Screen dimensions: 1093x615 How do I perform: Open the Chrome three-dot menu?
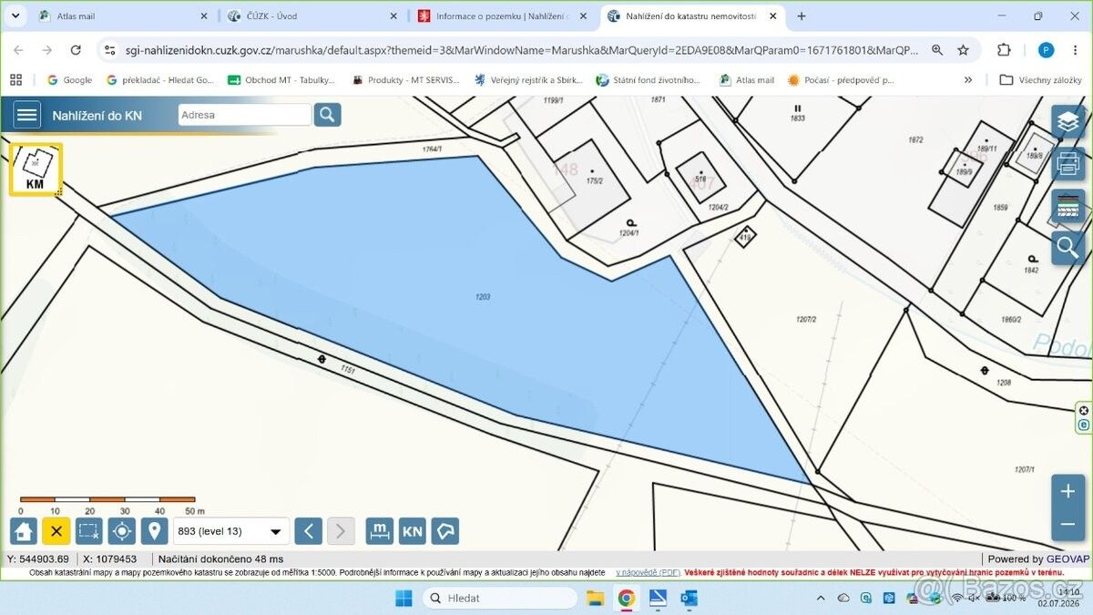1075,50
